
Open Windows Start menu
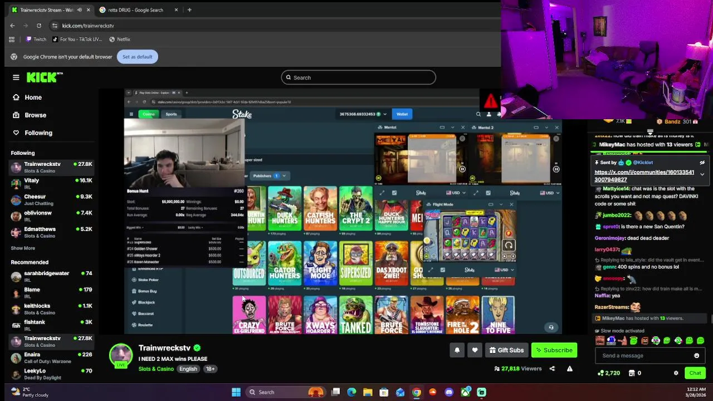coord(236,392)
